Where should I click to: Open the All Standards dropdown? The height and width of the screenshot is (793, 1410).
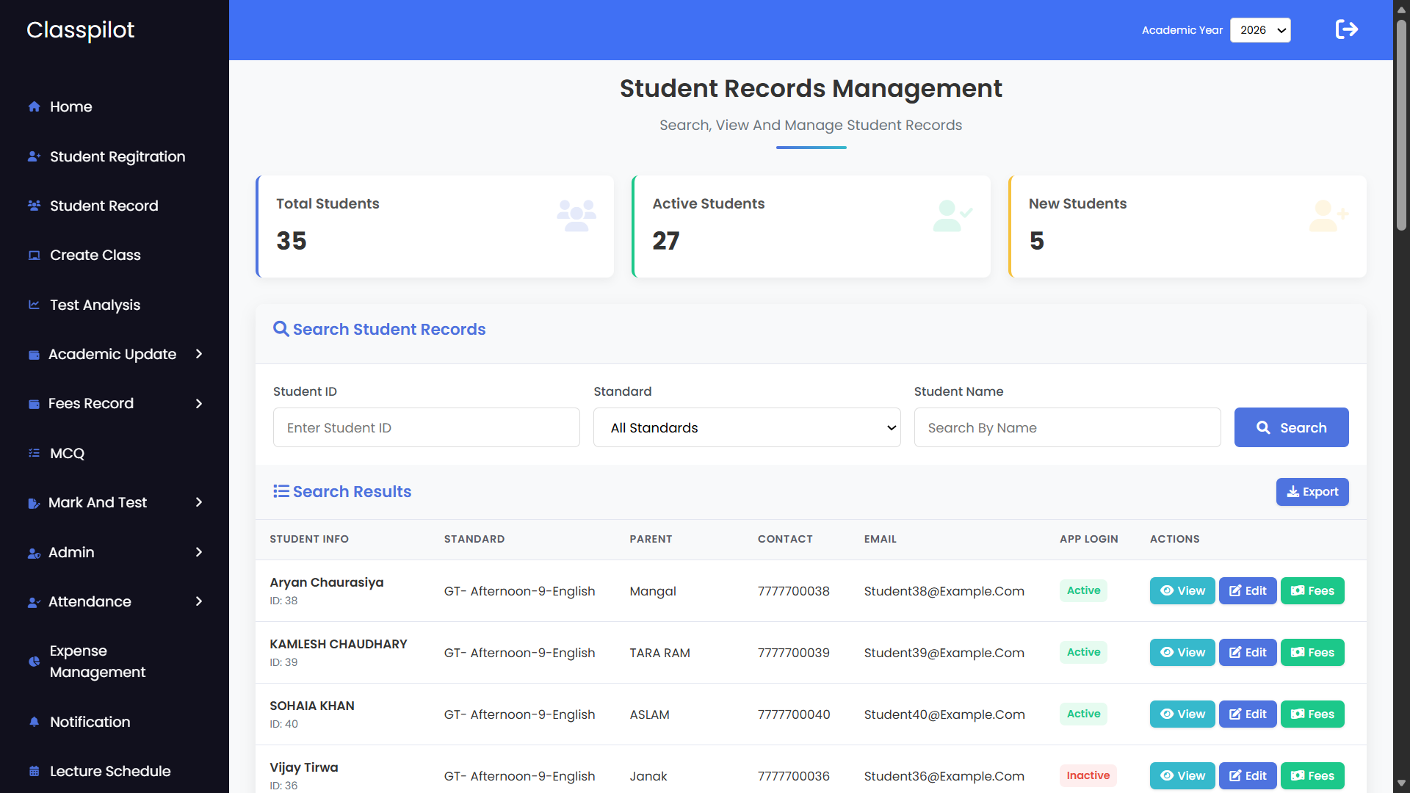[747, 427]
